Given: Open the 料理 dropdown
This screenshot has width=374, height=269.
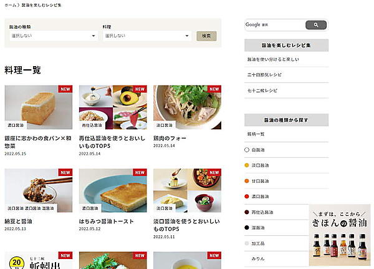Looking at the screenshot, I should tap(147, 36).
